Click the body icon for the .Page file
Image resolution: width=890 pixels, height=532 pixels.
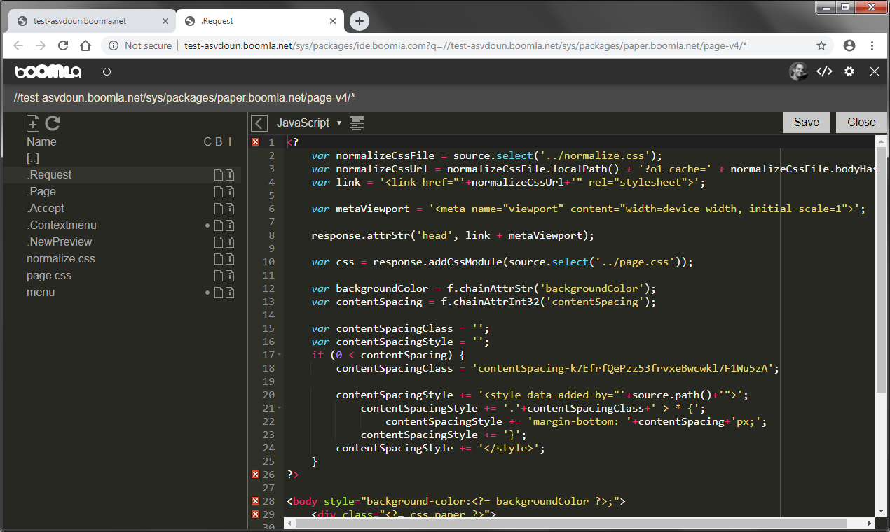point(219,192)
